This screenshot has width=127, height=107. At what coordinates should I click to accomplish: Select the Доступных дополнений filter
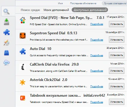pyautogui.click(x=90, y=10)
